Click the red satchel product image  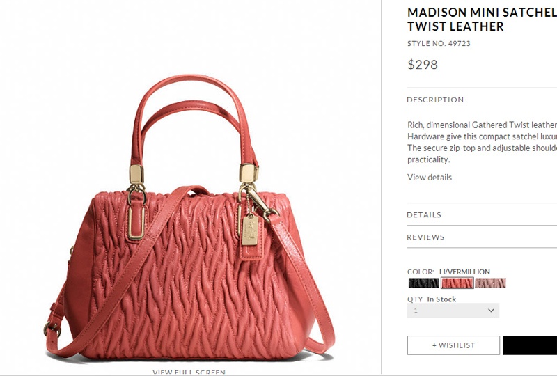190,217
